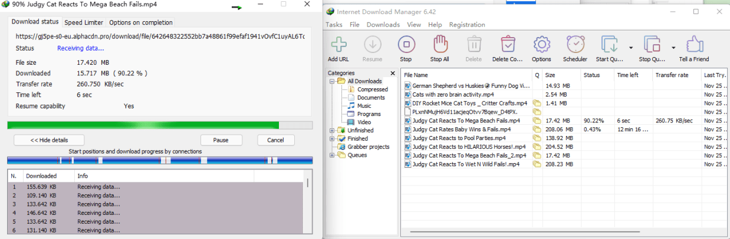Image resolution: width=730 pixels, height=239 pixels.
Task: Click the Start Queue icon
Action: [x=610, y=45]
